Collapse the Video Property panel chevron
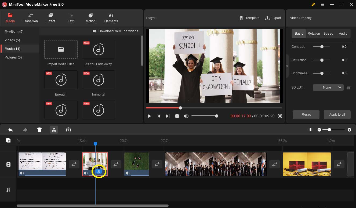 pyautogui.click(x=287, y=66)
